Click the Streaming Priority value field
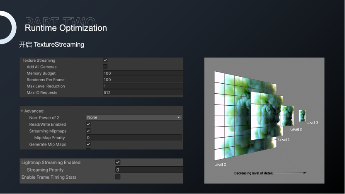 coord(149,170)
